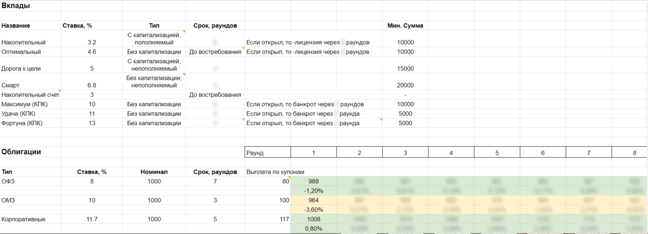The width and height of the screenshot is (648, 234).
Task: Select the "Облигации" section heading cell
Action: [x=21, y=152]
